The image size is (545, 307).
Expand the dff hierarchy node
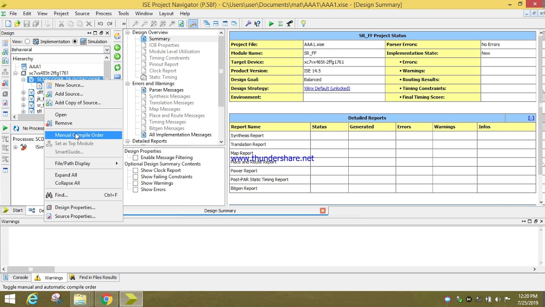[x=23, y=92]
